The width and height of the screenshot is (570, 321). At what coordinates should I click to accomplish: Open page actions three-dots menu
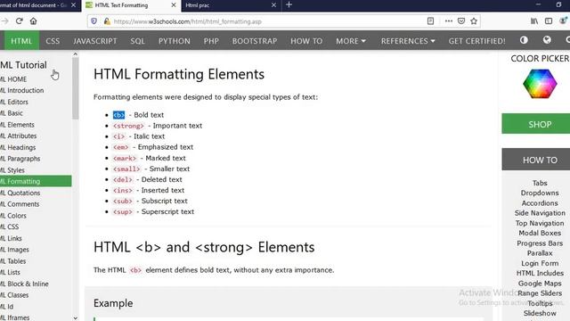pos(449,21)
